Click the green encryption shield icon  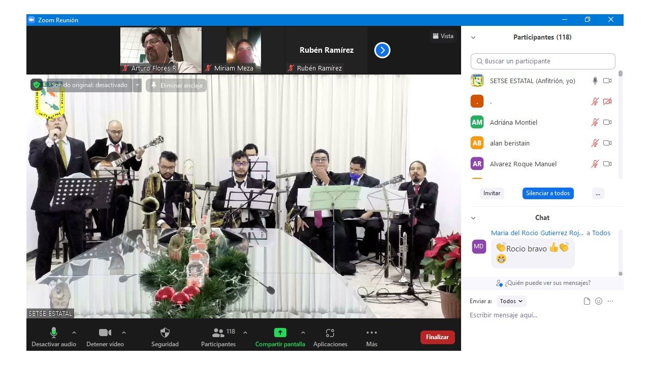pos(37,85)
